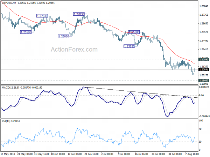Click the 1.25590 low price label
The width and height of the screenshot is (210, 157).
(x=26, y=32)
